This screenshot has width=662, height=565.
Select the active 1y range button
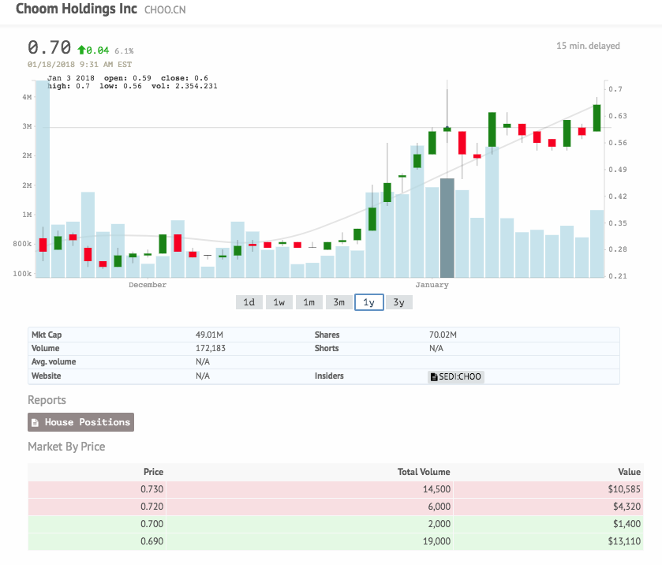point(368,302)
